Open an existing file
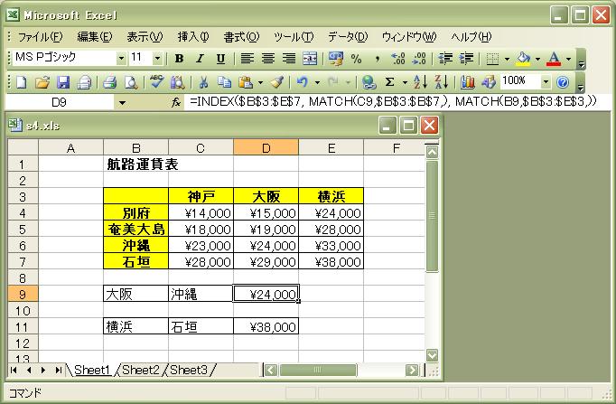The image size is (616, 404). point(42,82)
